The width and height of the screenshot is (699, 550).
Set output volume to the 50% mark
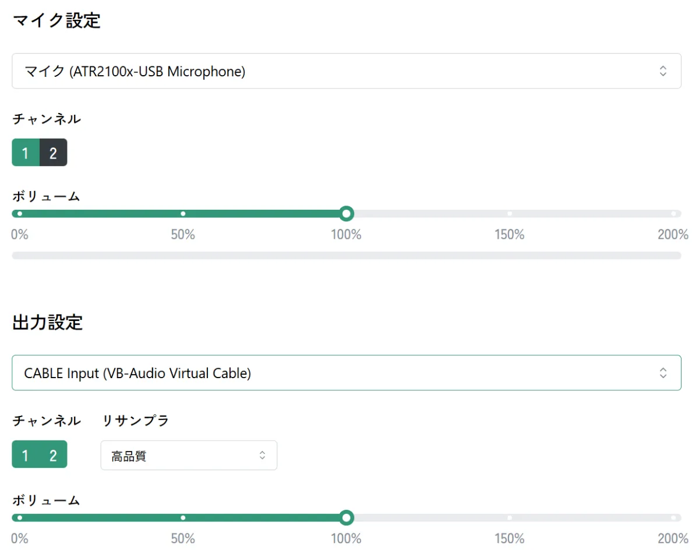point(183,517)
